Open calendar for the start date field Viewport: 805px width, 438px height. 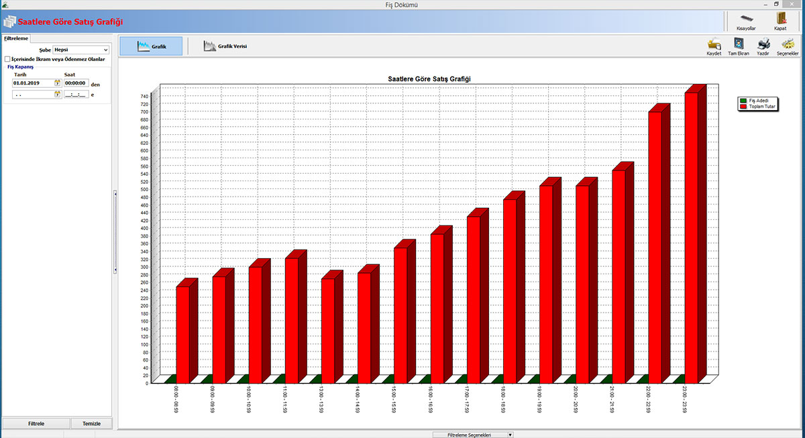[x=58, y=83]
